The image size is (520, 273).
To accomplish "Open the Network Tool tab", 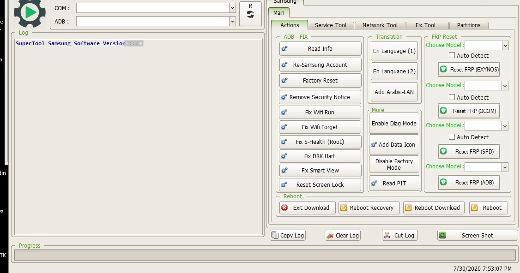I will 380,25.
